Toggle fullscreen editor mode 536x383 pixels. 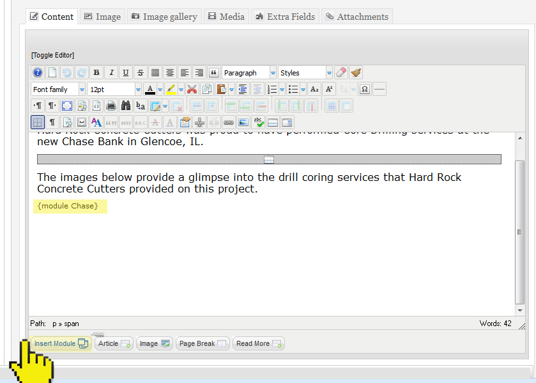click(x=67, y=106)
